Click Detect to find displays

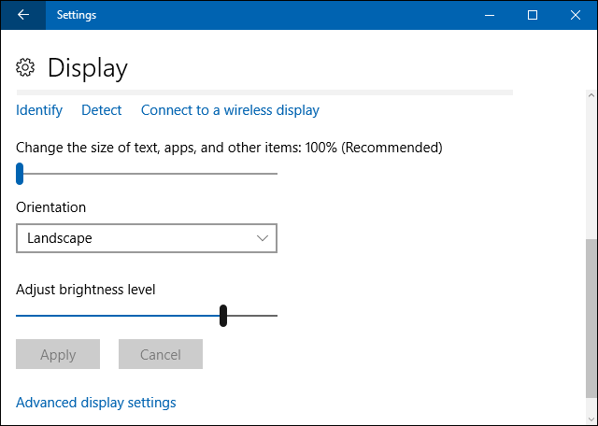102,110
